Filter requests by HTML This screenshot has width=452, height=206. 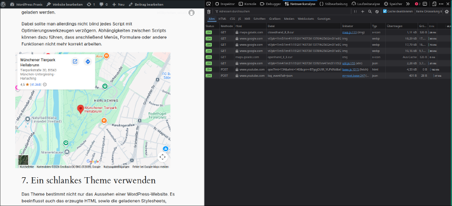pos(222,19)
